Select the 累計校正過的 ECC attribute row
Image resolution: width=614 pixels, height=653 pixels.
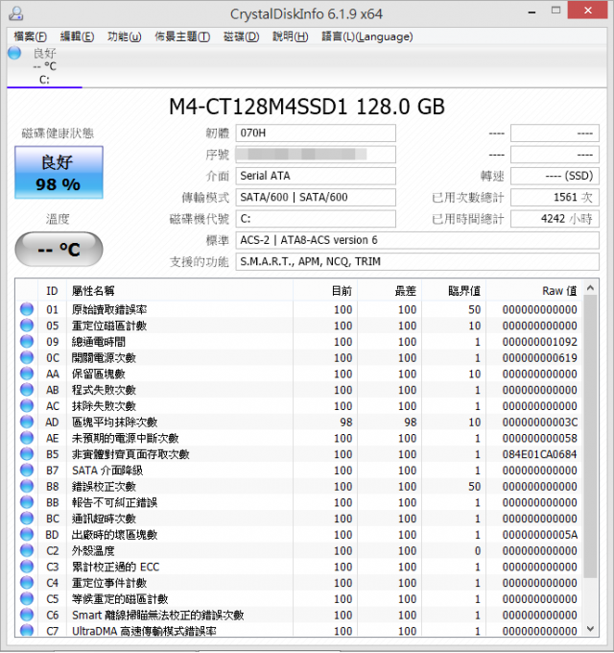pos(299,567)
